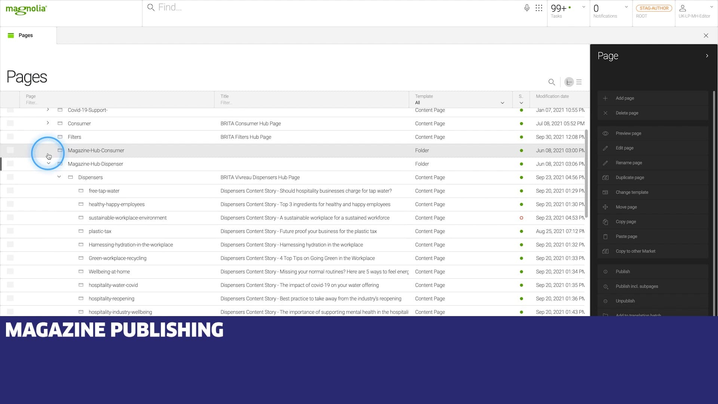Screen dimensions: 718x404
Task: Click the Add page plus icon
Action: (605, 98)
